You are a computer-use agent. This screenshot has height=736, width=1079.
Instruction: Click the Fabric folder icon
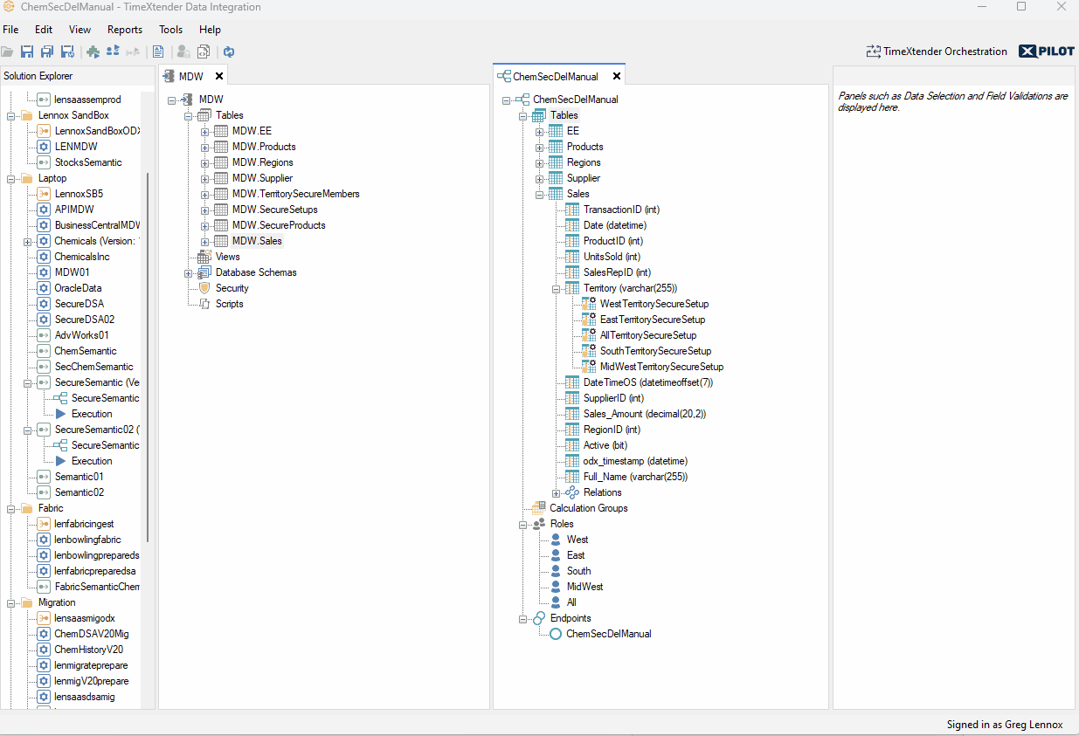(x=27, y=508)
